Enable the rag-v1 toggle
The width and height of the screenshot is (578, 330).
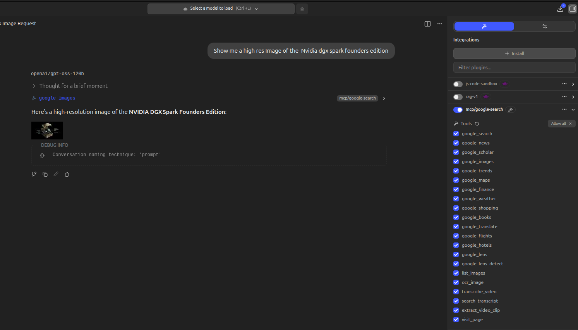[458, 97]
